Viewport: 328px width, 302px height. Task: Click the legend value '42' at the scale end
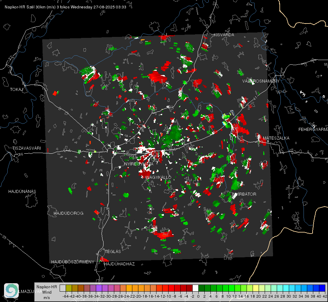(325, 296)
